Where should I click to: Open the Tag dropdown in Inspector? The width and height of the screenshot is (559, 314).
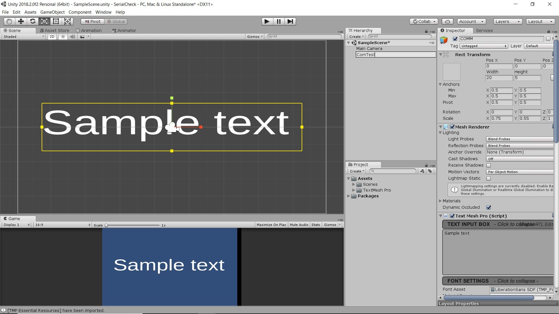click(x=483, y=46)
